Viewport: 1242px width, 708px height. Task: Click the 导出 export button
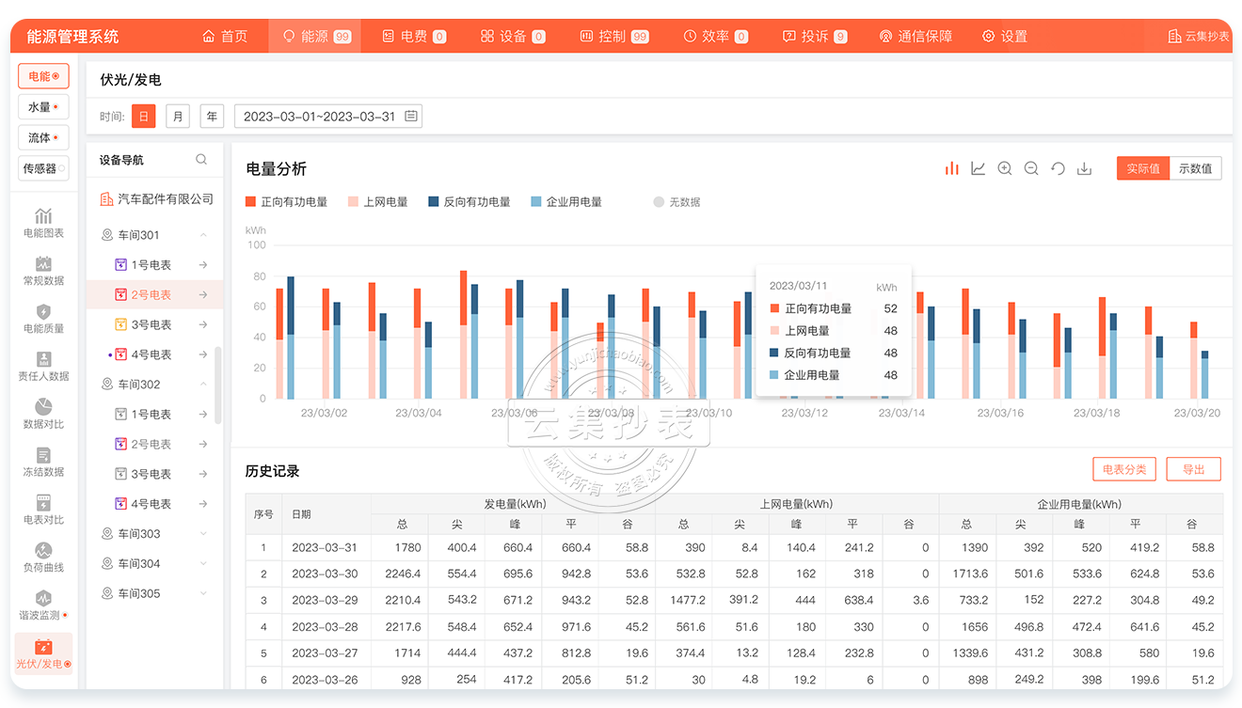(1193, 469)
